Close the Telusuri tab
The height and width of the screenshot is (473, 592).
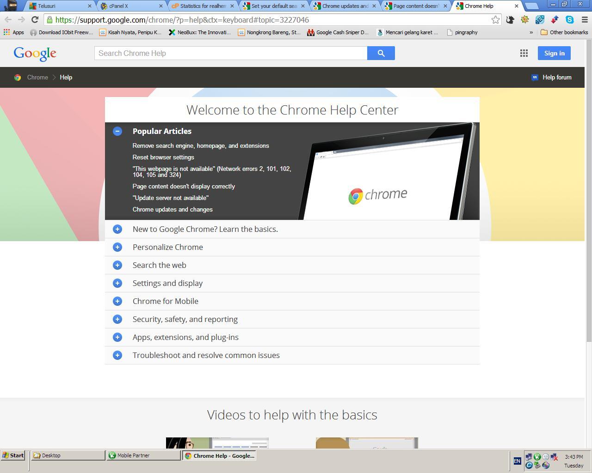[x=90, y=6]
